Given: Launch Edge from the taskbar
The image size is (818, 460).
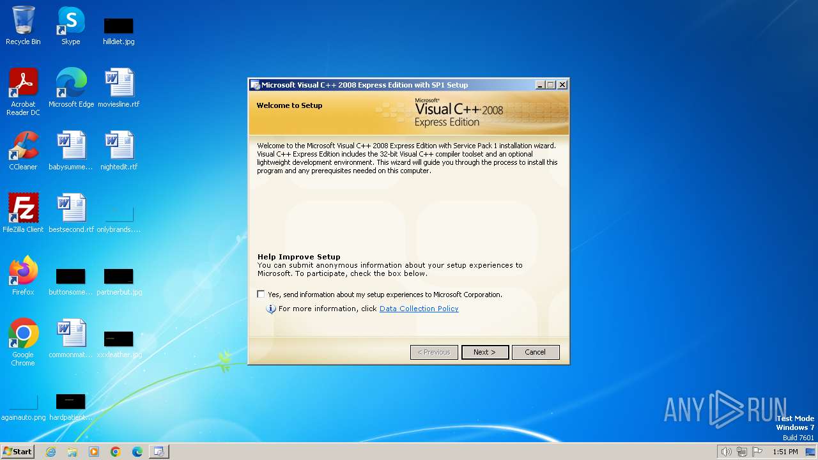Looking at the screenshot, I should pyautogui.click(x=137, y=452).
